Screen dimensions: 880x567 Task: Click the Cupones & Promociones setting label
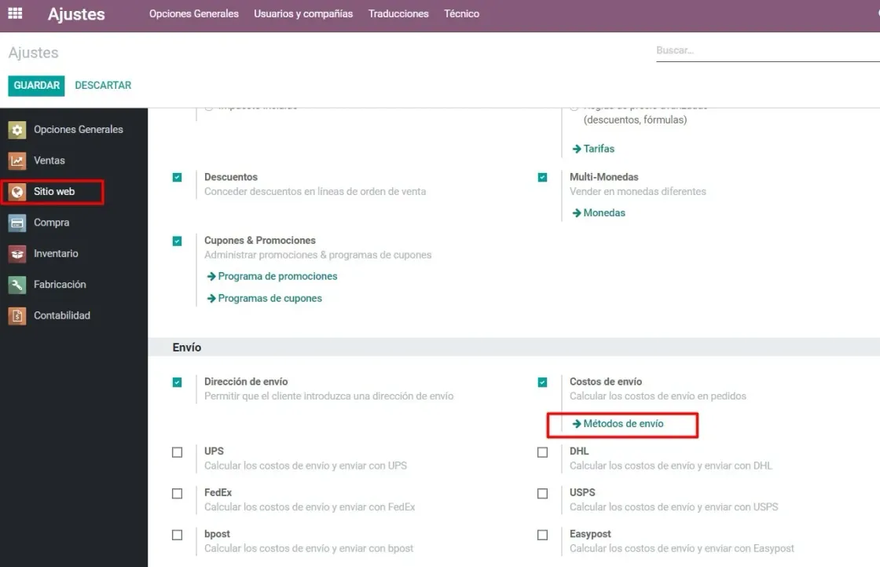(260, 241)
